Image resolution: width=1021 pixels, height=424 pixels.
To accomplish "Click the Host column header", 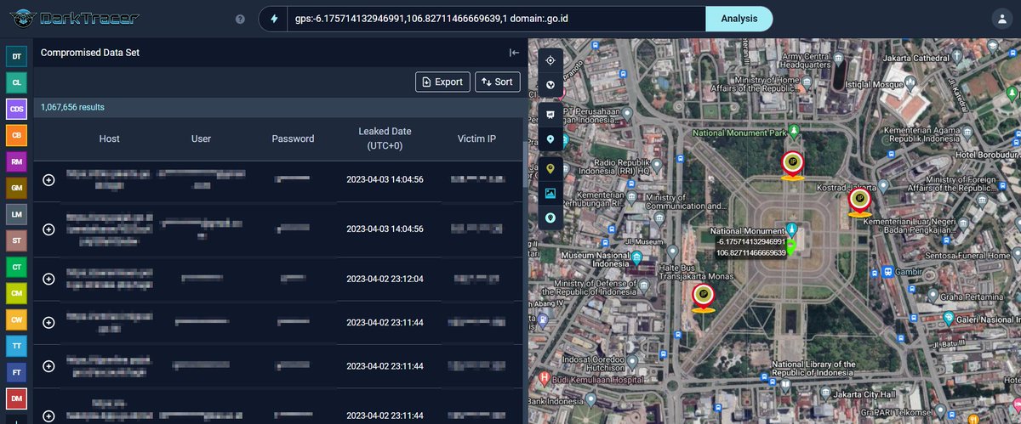I will [x=109, y=139].
